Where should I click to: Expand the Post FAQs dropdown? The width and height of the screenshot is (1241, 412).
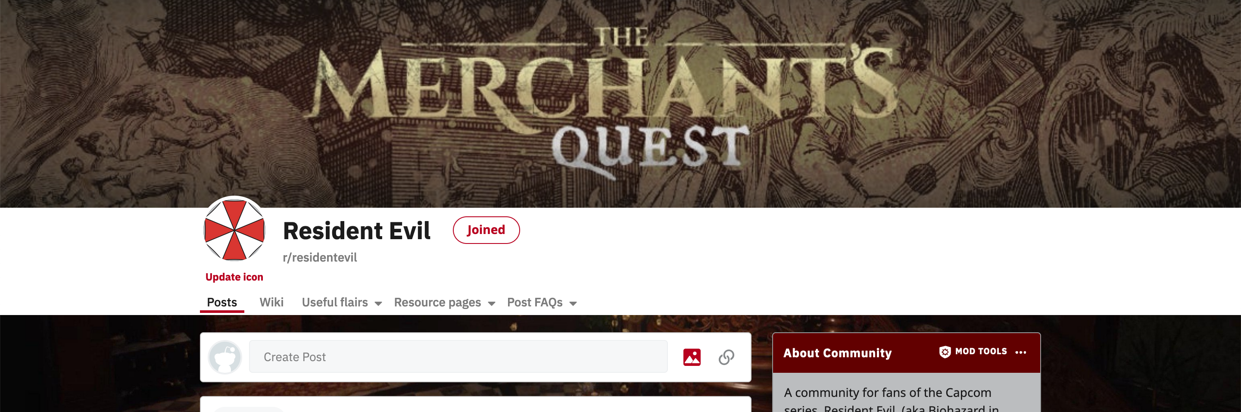(542, 303)
